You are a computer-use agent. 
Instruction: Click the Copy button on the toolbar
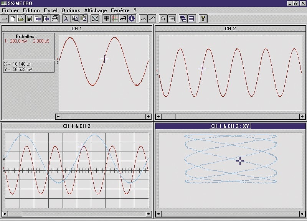tap(75, 18)
